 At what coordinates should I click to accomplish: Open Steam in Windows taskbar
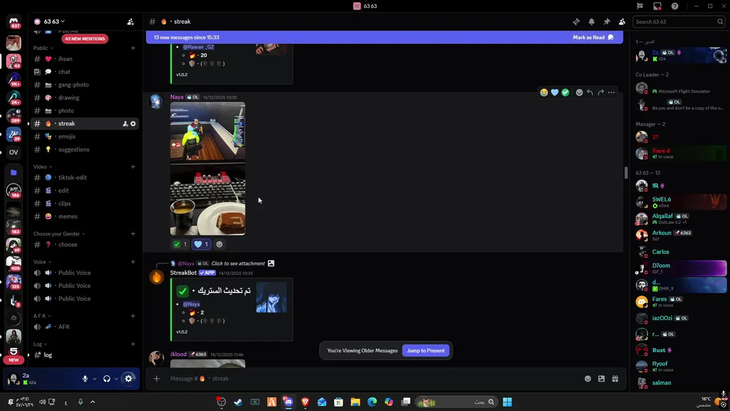(x=238, y=402)
